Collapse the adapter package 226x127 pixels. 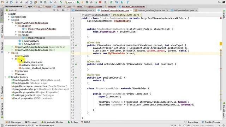(x=16, y=26)
